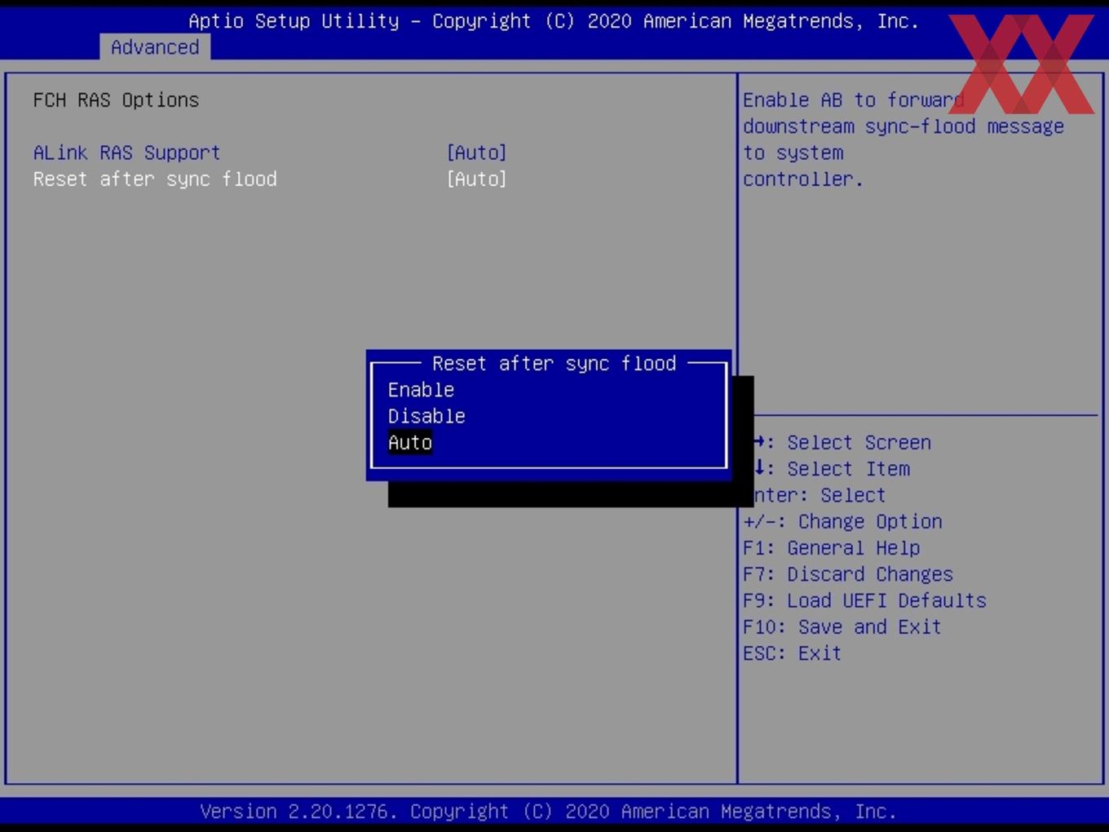Click F9: Load UEFI Defaults entry

864,600
